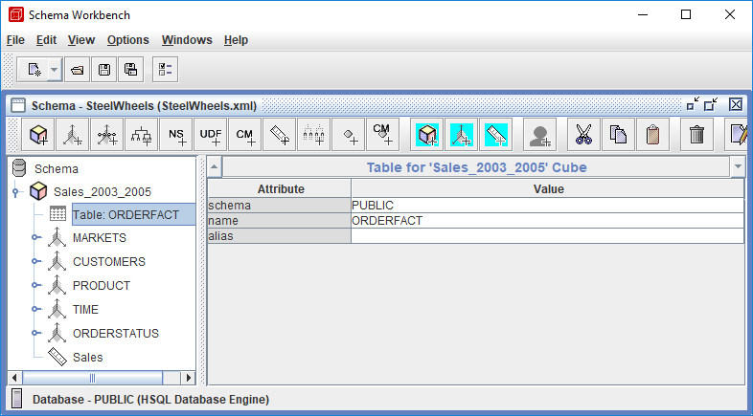The height and width of the screenshot is (416, 753).
Task: Open the Options menu
Action: (x=127, y=40)
